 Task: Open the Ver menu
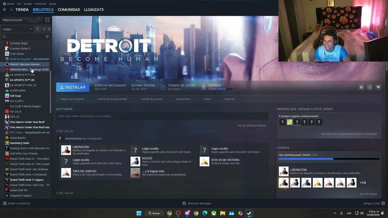(x=19, y=4)
